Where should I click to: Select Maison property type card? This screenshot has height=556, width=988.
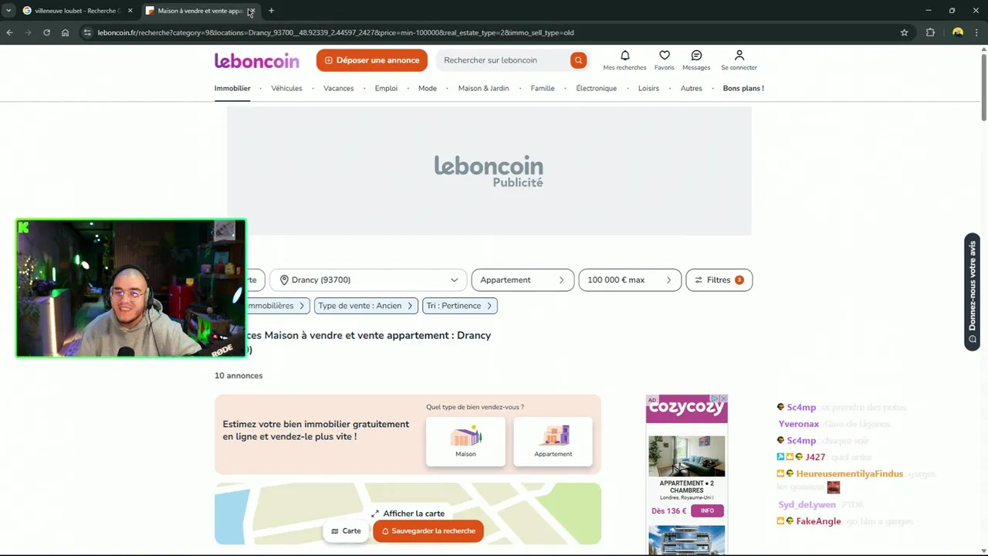pyautogui.click(x=465, y=442)
